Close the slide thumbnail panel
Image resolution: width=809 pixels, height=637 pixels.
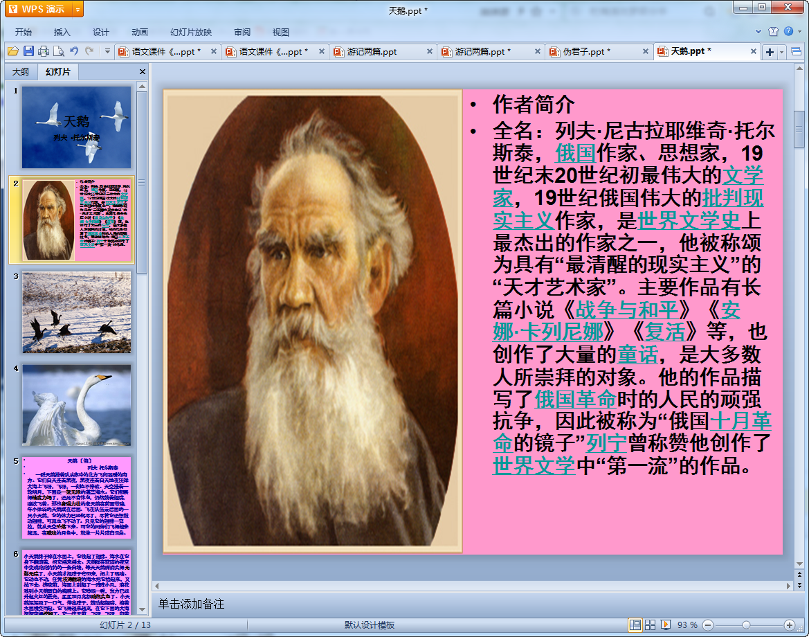[x=143, y=72]
